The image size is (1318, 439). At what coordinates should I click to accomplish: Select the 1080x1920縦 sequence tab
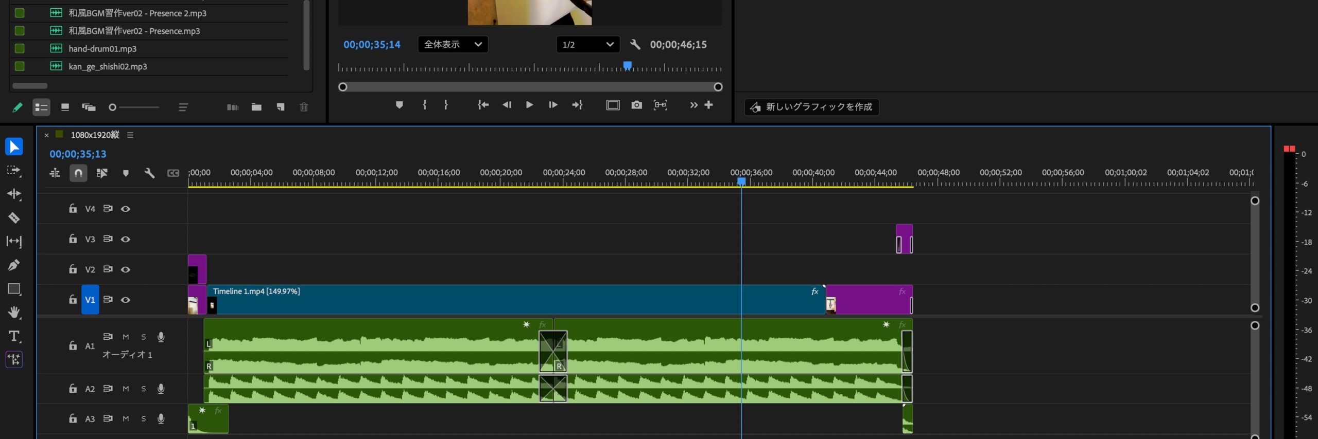click(x=95, y=135)
